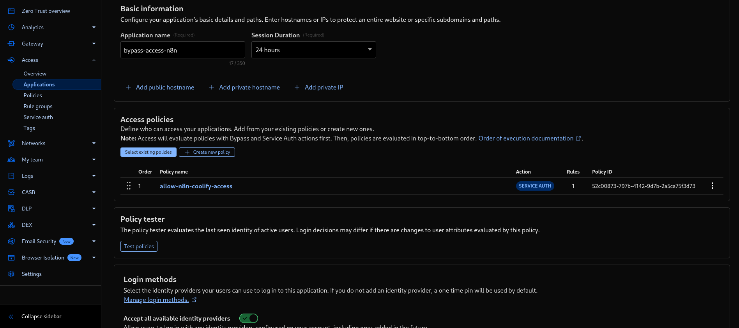Open the Order of execution documentation link
The image size is (739, 328).
tap(526, 138)
